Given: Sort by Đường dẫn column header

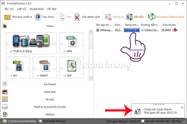Looking at the screenshot, I should 150,25.
